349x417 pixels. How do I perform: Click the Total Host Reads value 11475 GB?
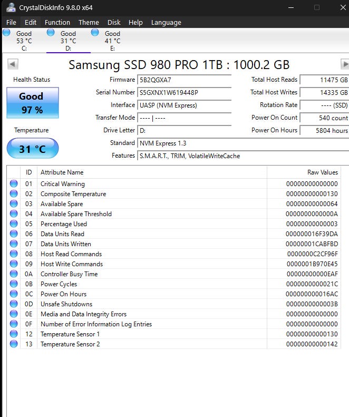coord(324,80)
